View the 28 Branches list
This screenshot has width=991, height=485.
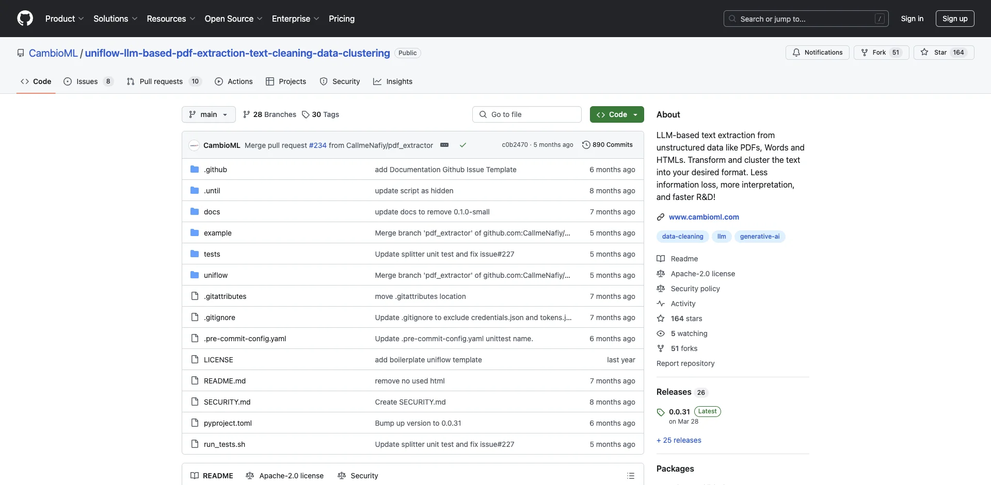tap(269, 114)
